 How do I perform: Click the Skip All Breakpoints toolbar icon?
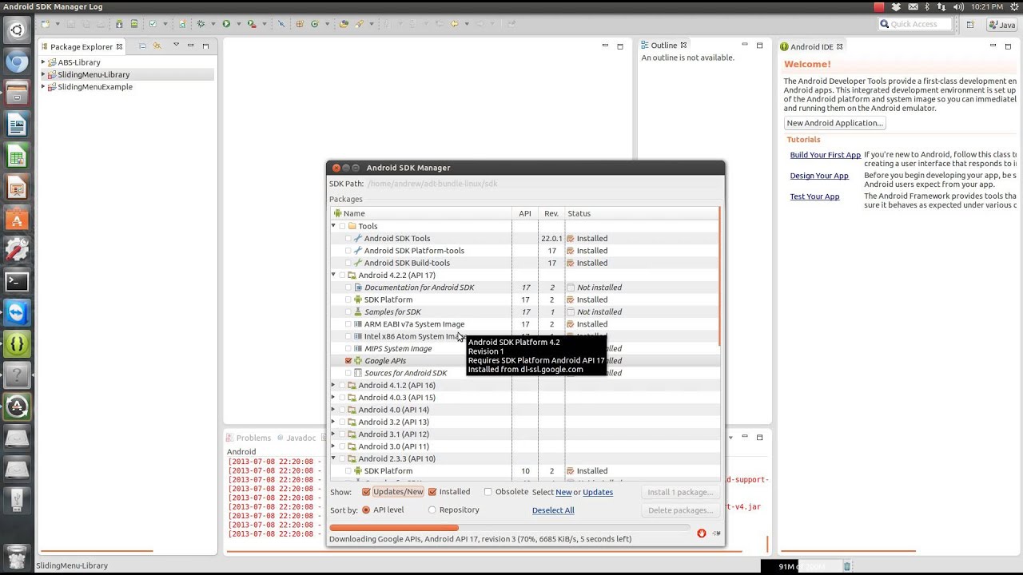click(281, 24)
